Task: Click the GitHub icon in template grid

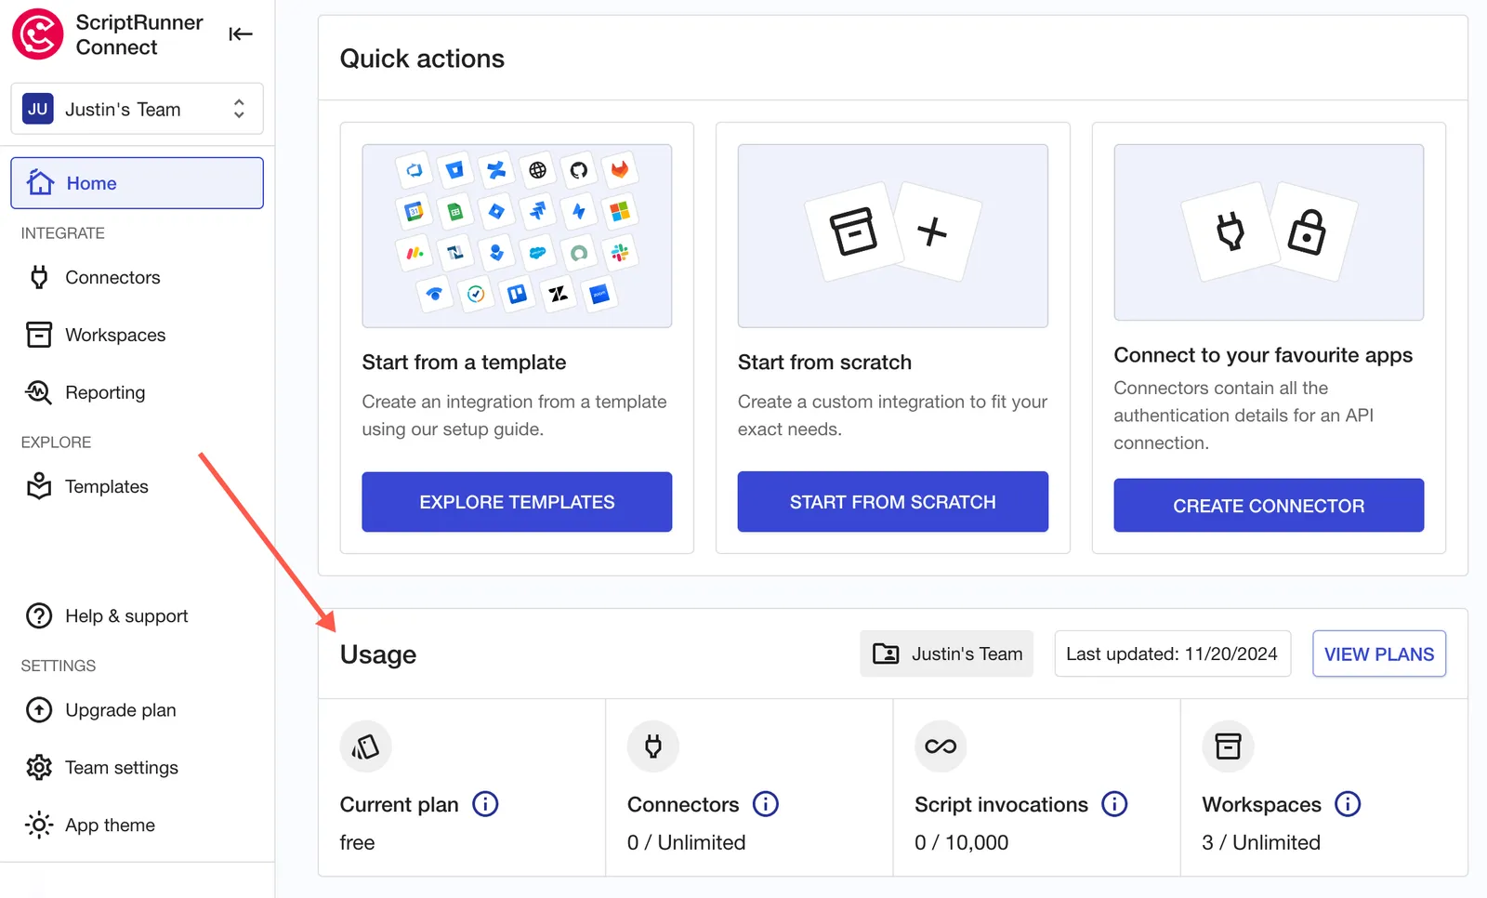Action: pos(579,170)
